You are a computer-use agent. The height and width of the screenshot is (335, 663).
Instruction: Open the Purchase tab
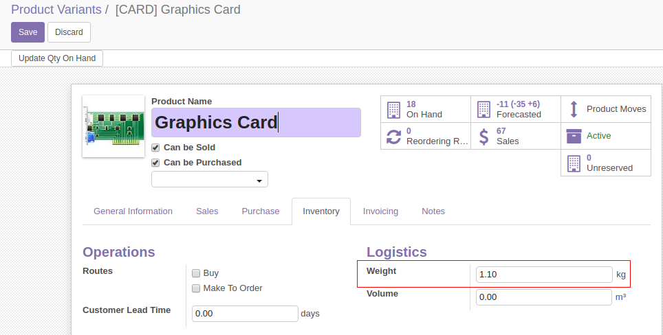coord(261,211)
